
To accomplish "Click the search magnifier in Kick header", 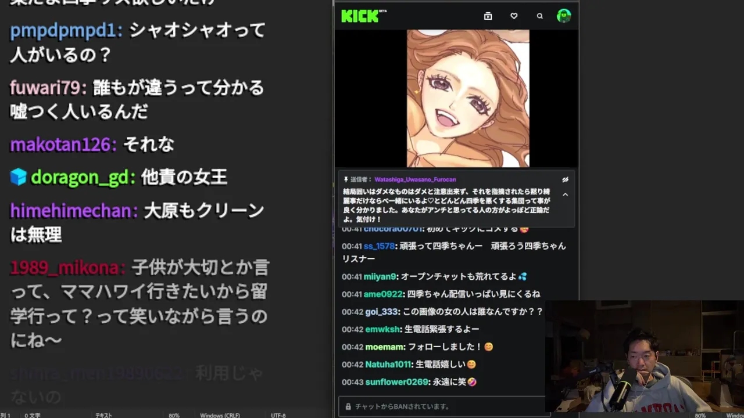I will tap(540, 16).
